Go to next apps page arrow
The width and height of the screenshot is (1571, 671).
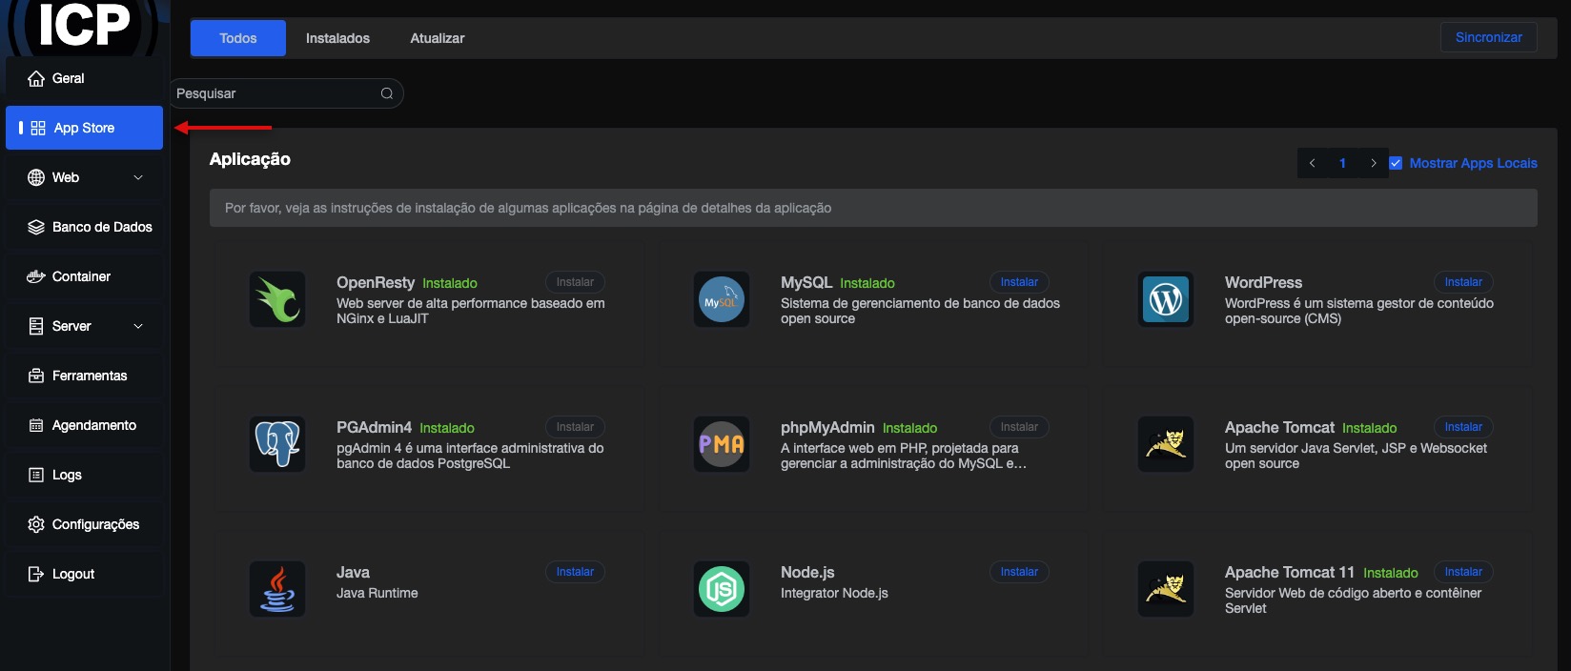point(1373,163)
